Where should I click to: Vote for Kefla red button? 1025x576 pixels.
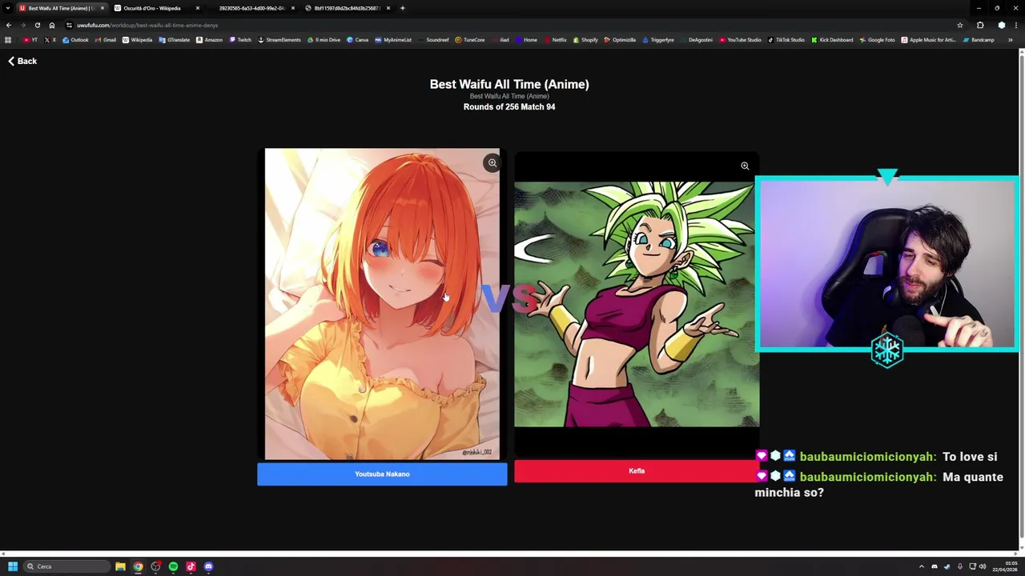coord(637,471)
